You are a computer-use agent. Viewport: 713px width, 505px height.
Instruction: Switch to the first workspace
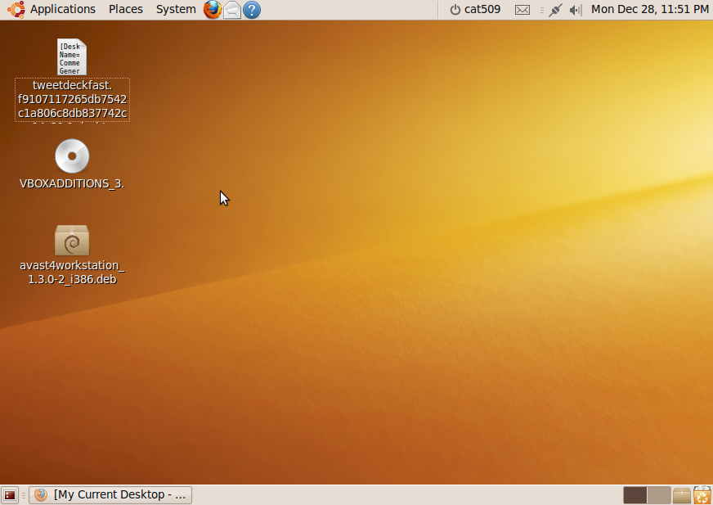pyautogui.click(x=635, y=495)
